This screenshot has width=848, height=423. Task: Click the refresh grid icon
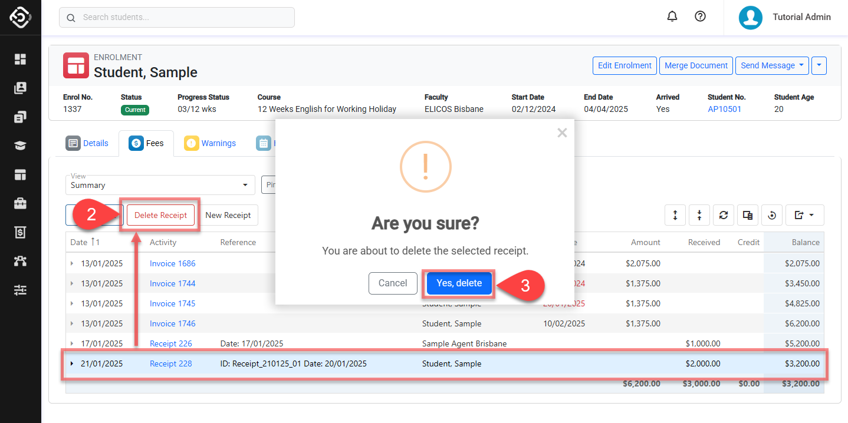pos(724,216)
